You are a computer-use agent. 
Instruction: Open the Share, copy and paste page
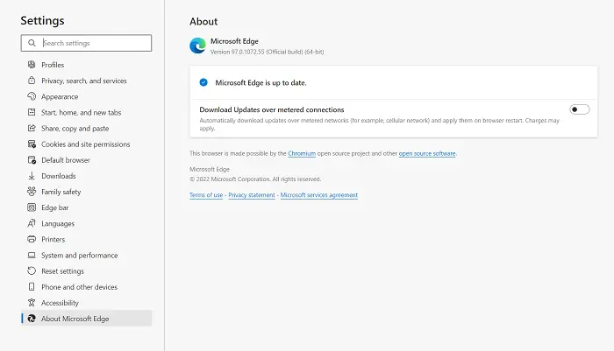pyautogui.click(x=86, y=128)
